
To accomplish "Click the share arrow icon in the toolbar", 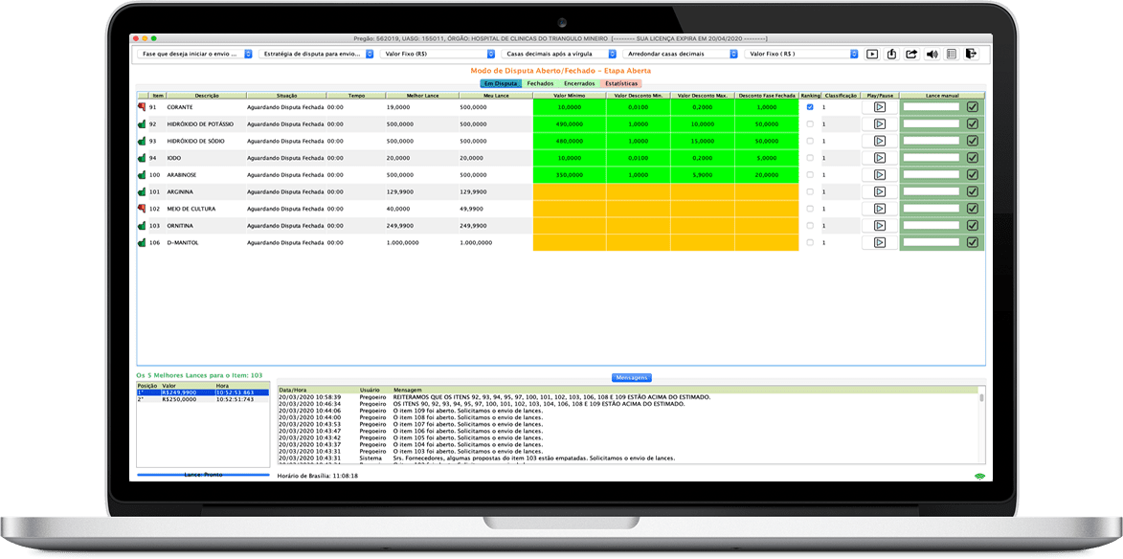I will (x=911, y=54).
